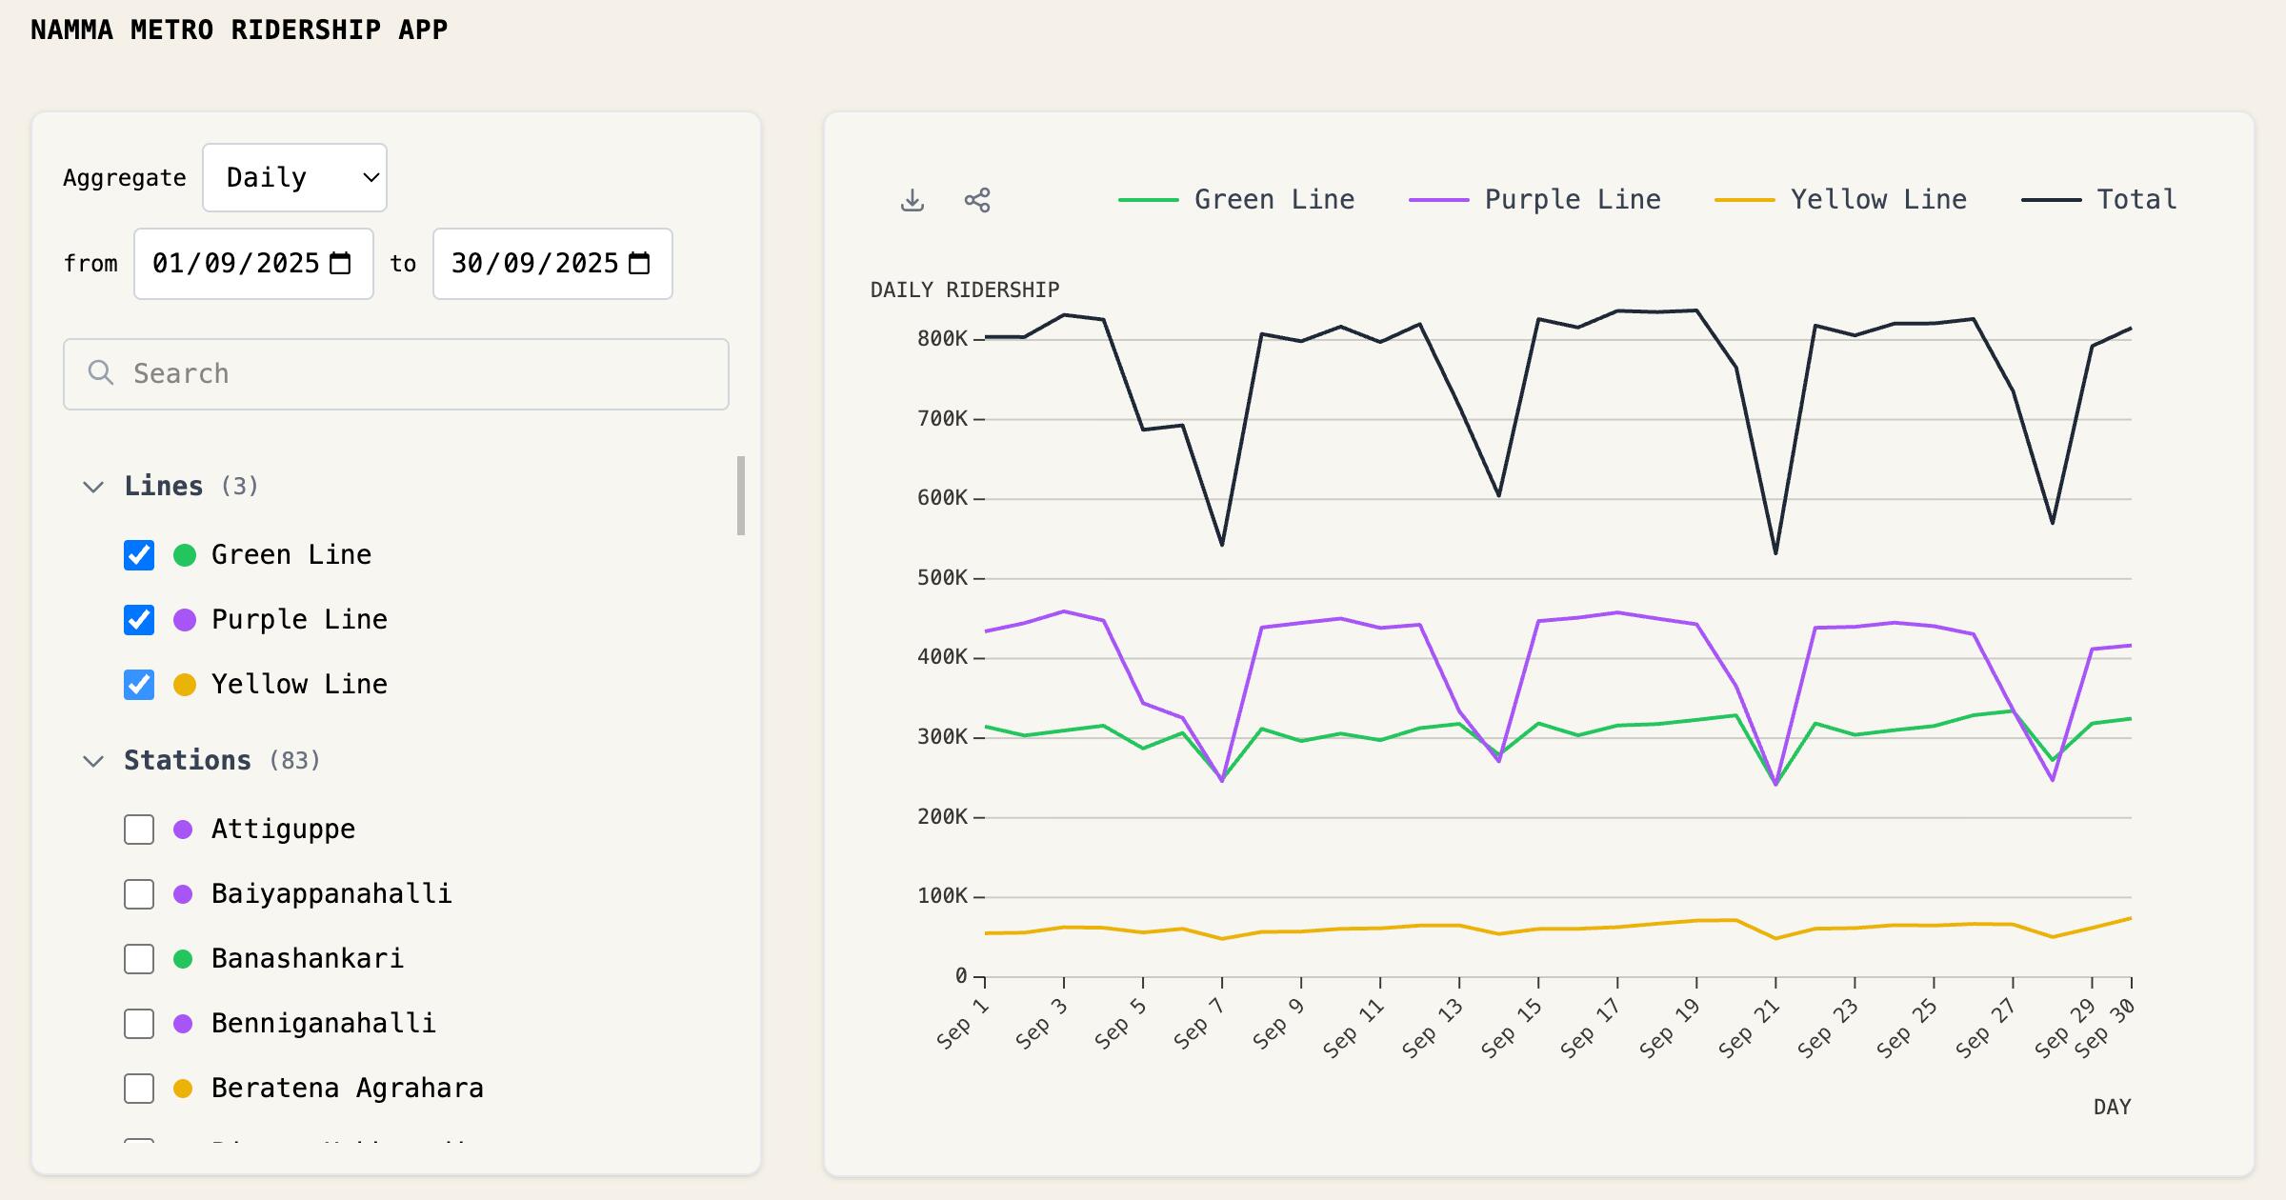This screenshot has height=1200, width=2286.
Task: Click the share chart icon
Action: coord(977,200)
